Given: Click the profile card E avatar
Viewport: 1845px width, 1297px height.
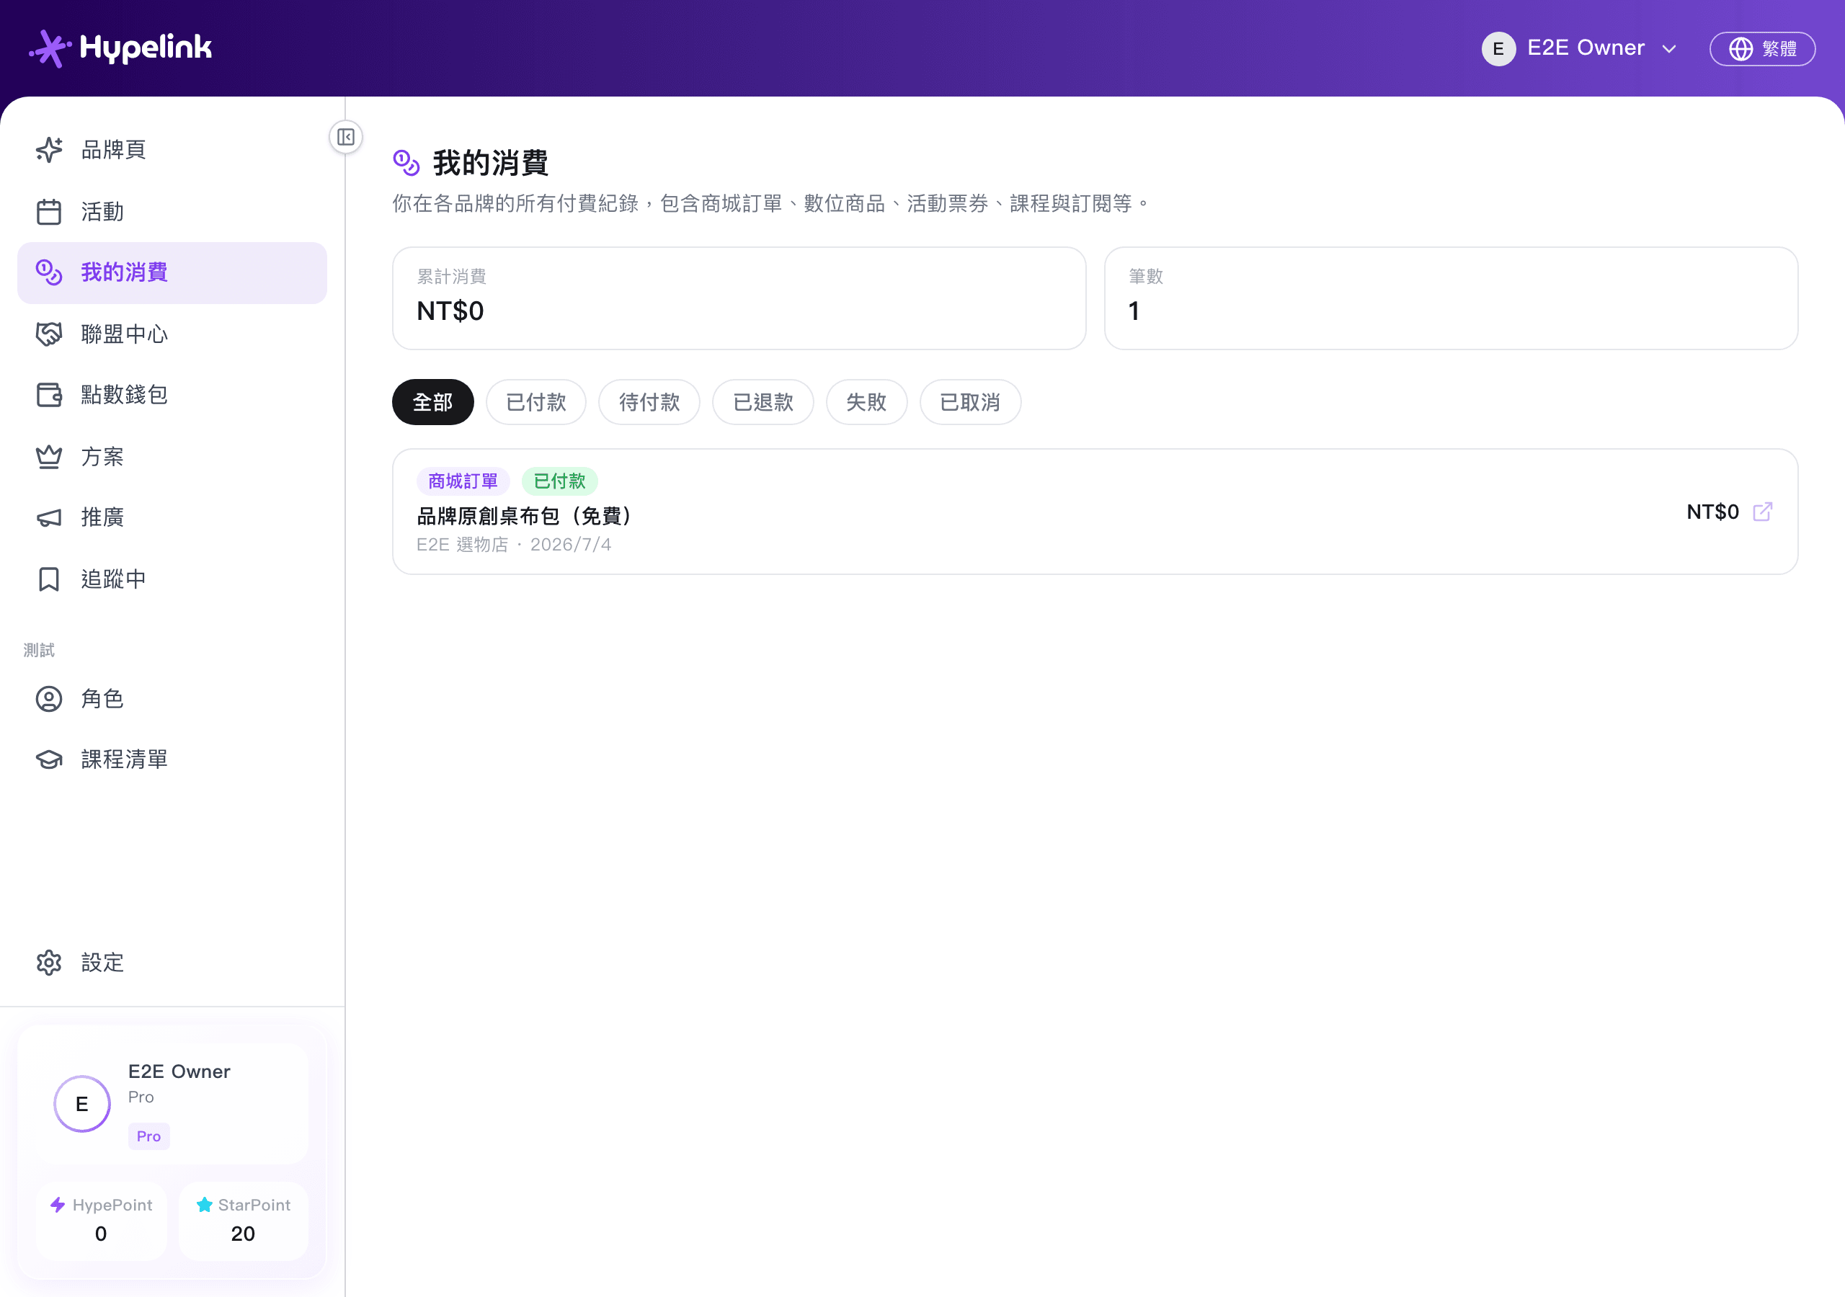Looking at the screenshot, I should coord(82,1104).
